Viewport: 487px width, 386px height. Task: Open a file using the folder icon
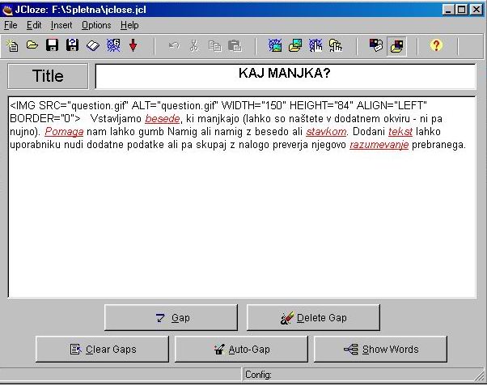tap(32, 46)
